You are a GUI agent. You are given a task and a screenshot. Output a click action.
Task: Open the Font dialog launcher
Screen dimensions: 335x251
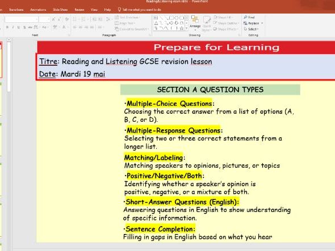[x=69, y=35]
